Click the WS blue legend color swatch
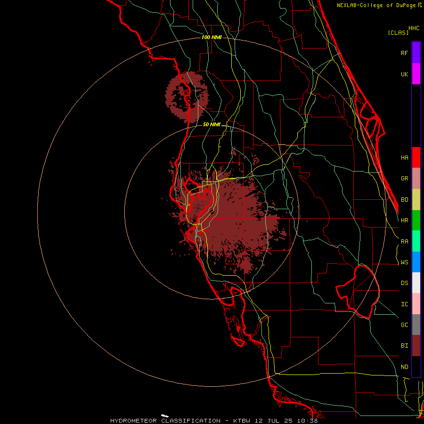 point(416,262)
